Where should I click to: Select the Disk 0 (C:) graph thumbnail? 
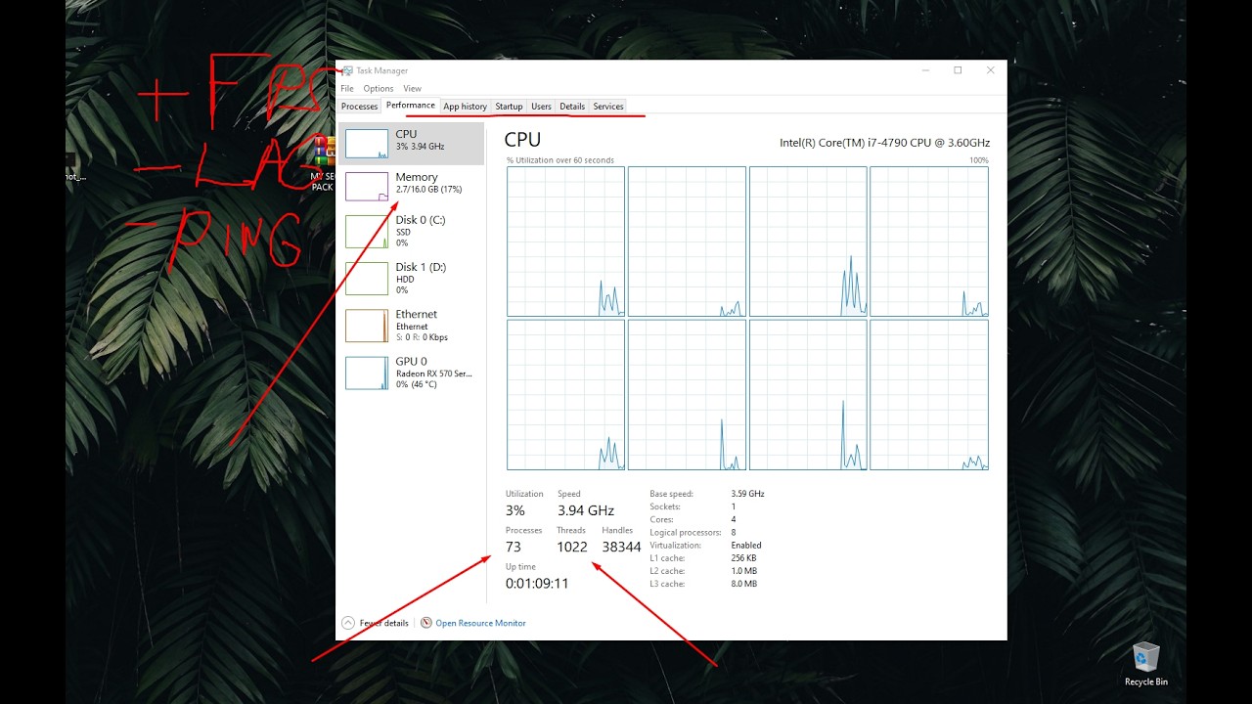coord(367,232)
